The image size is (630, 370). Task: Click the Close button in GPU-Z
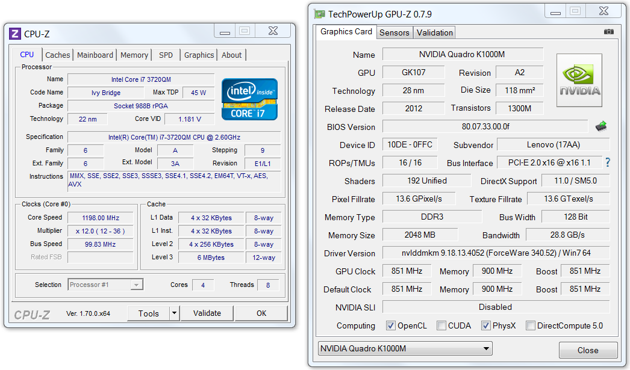click(587, 350)
